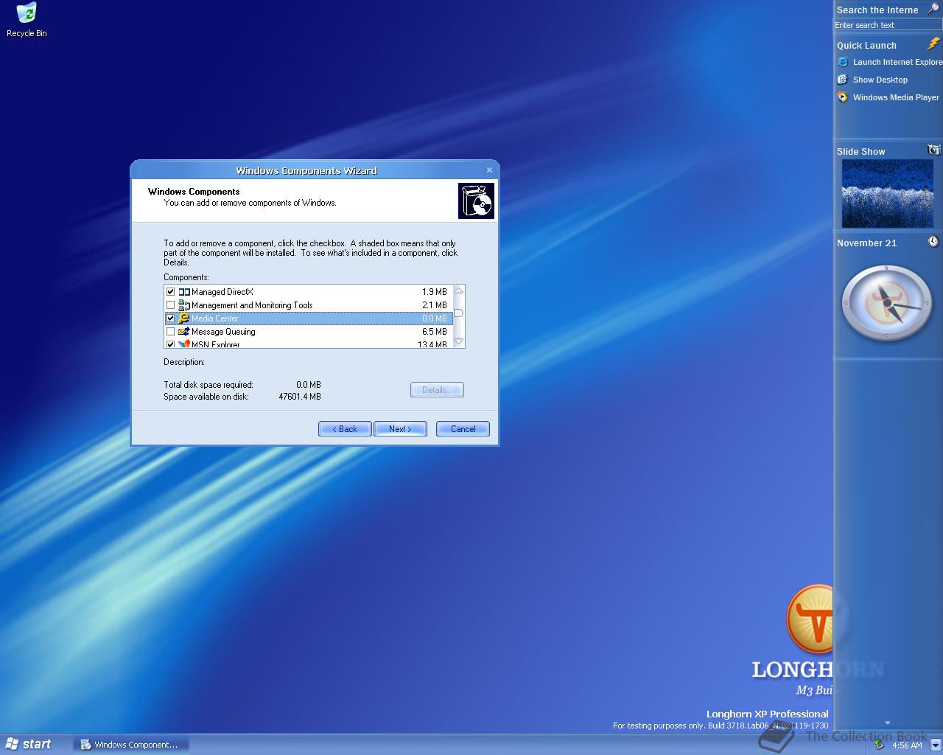
Task: Click the wizard's software box and CD icon
Action: pos(476,201)
